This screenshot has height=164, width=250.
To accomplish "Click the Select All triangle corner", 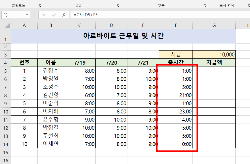I will (x=8, y=26).
